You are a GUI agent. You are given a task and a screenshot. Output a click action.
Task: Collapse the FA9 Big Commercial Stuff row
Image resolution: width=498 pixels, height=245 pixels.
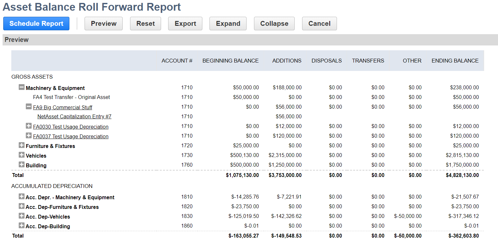click(29, 107)
